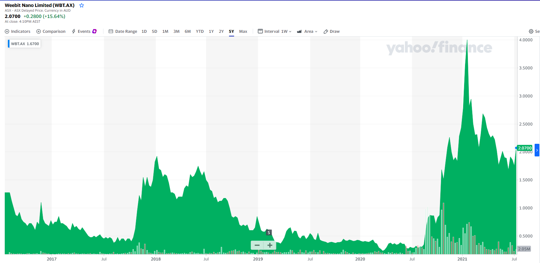Select the 1D range
The height and width of the screenshot is (263, 540).
click(144, 31)
